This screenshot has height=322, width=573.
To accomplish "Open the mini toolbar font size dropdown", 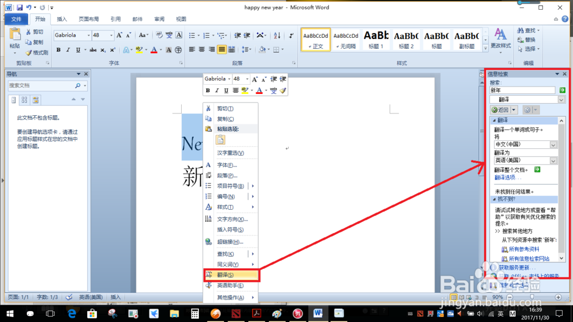I will coord(247,79).
